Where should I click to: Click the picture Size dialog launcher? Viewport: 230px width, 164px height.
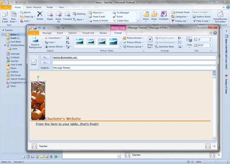pos(211,51)
